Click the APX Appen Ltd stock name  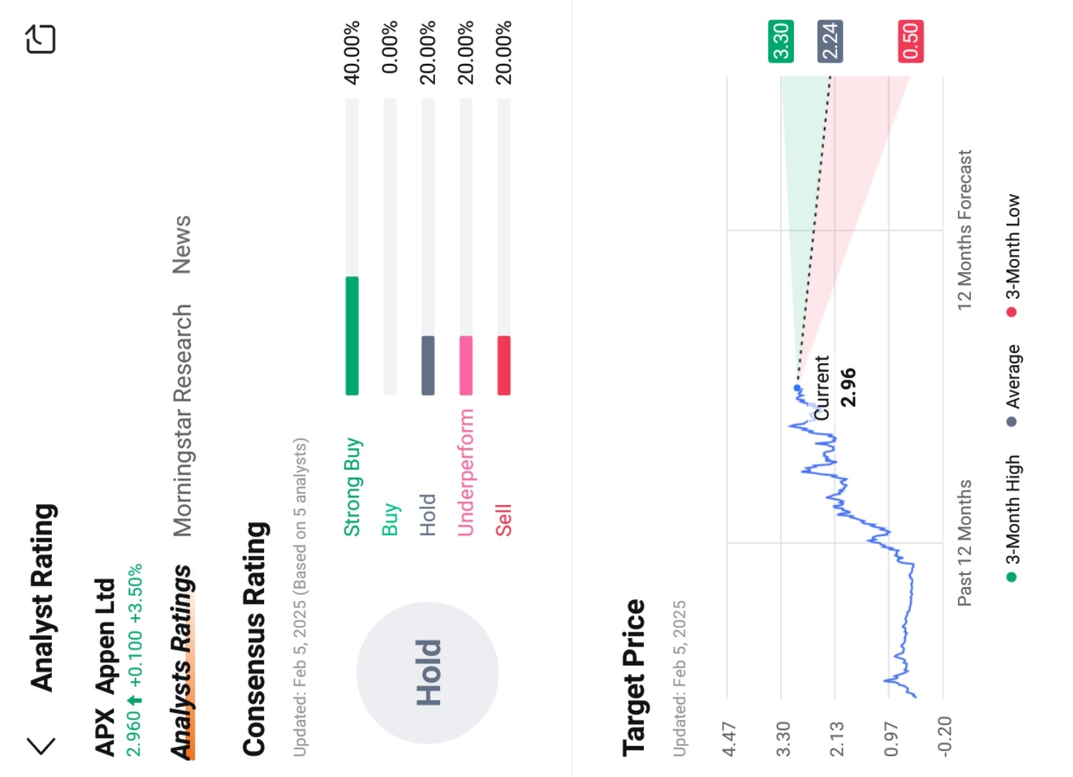click(105, 667)
